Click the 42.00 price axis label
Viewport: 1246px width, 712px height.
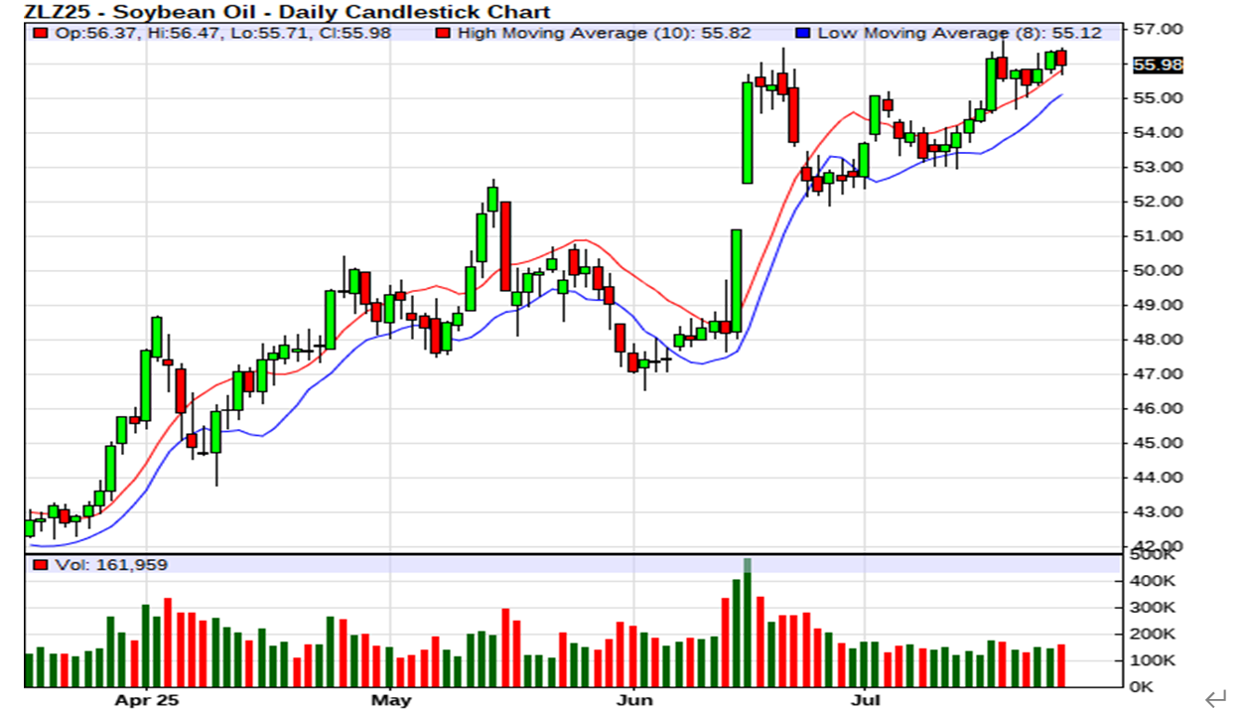1158,546
